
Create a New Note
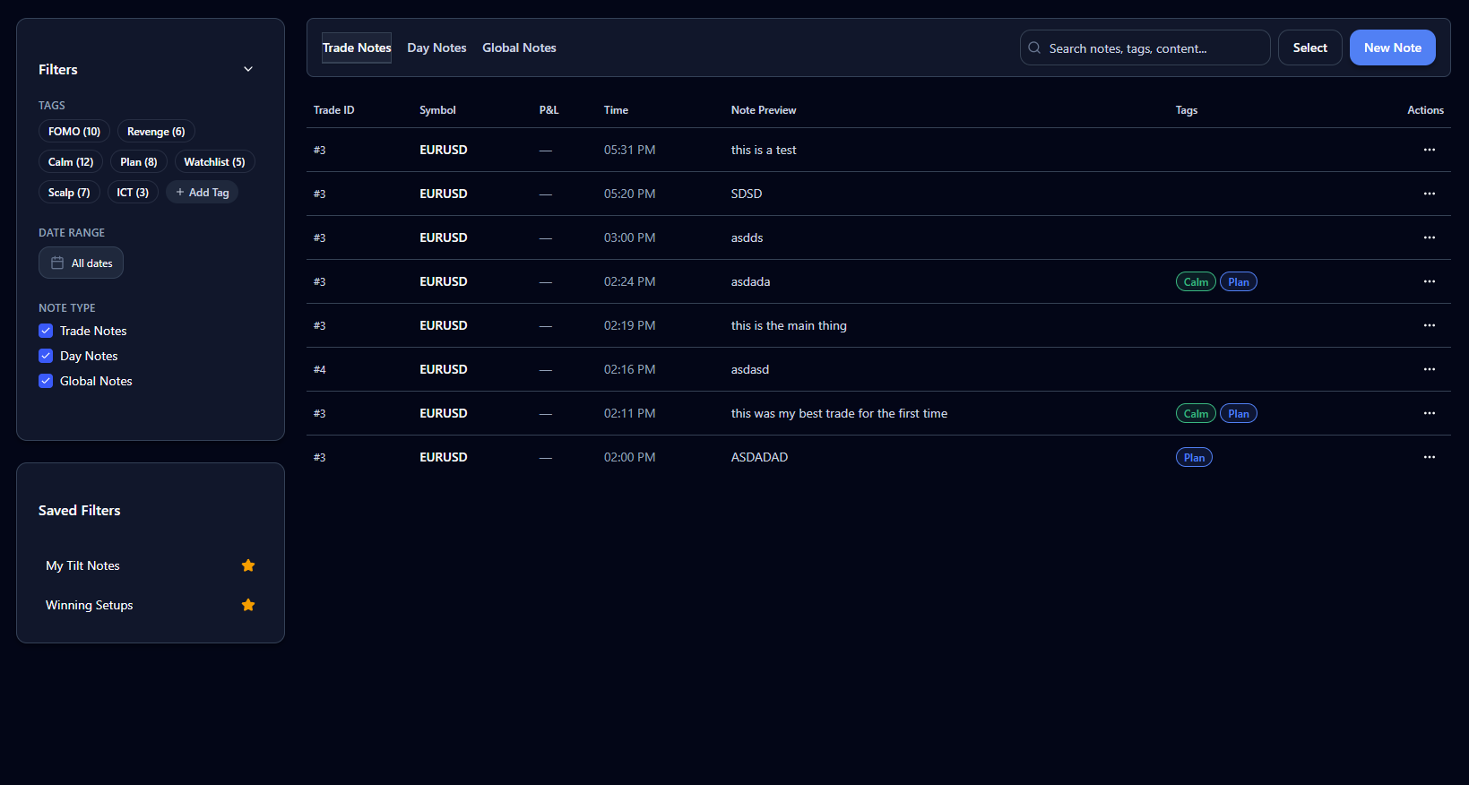[1392, 47]
